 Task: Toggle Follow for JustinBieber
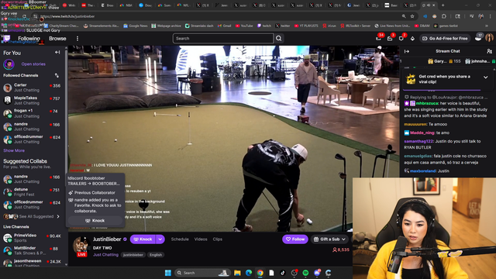pyautogui.click(x=295, y=239)
